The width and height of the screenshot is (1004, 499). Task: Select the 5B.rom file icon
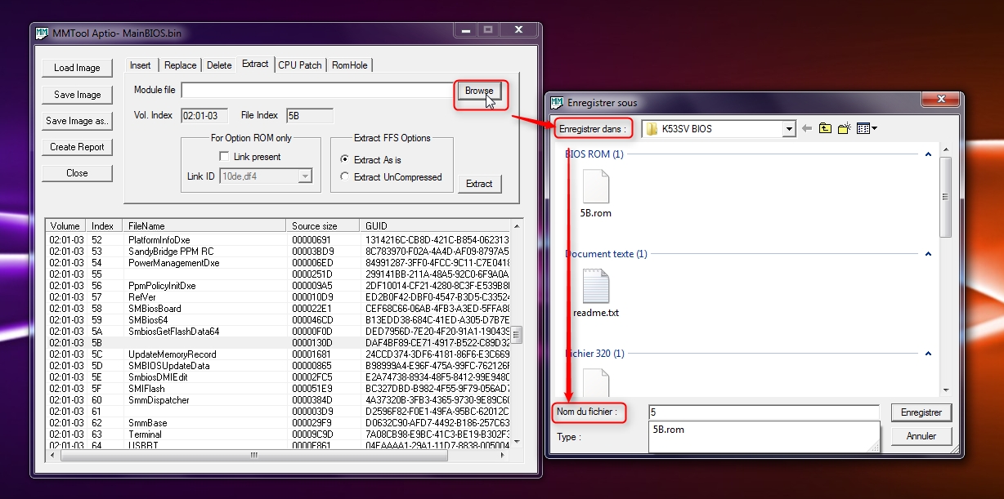tap(596, 187)
